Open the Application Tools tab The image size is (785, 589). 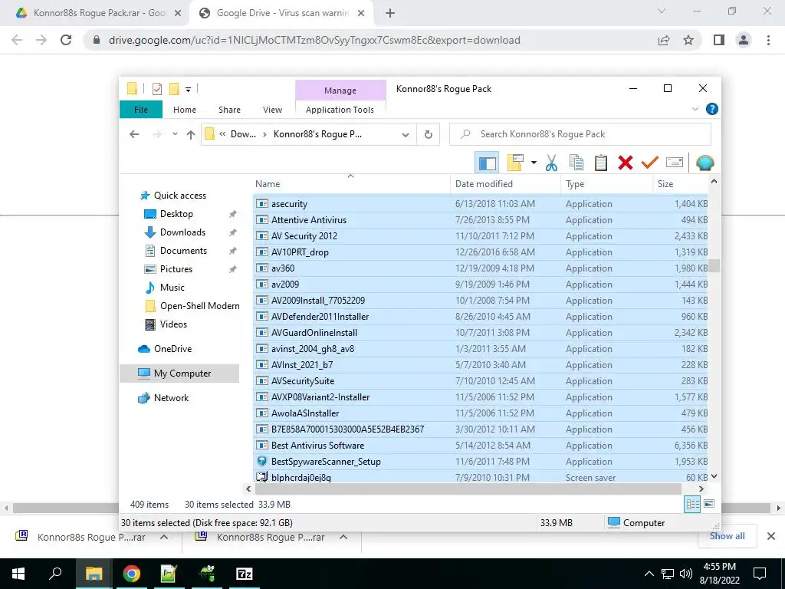tap(340, 110)
